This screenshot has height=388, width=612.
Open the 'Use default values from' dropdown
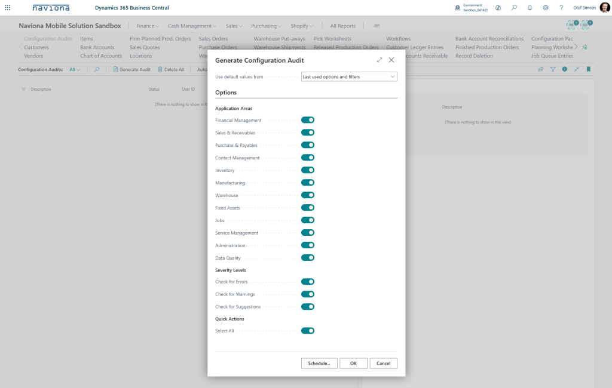pos(349,77)
